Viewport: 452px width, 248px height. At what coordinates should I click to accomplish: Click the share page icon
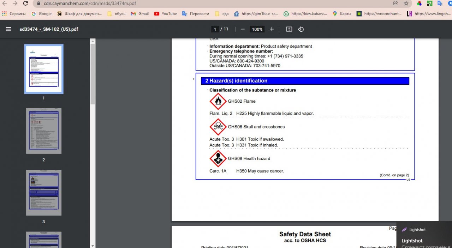(395, 4)
